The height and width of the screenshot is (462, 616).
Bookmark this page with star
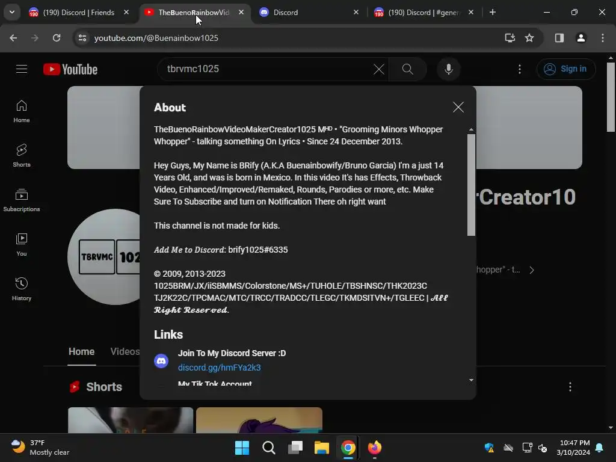(529, 38)
